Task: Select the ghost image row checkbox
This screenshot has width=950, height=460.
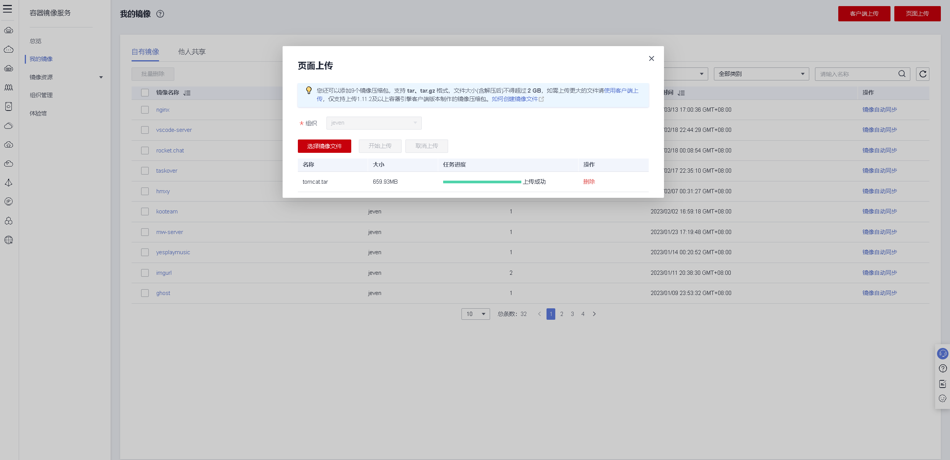Action: tap(145, 293)
